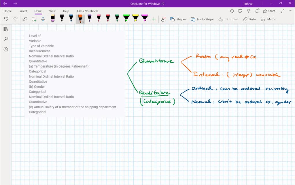The image size is (295, 185).
Task: Open the Maths assistant button
Action: [268, 19]
